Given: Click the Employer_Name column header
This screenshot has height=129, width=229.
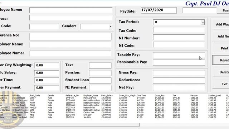Looking at the screenshot, I should point(91,96).
